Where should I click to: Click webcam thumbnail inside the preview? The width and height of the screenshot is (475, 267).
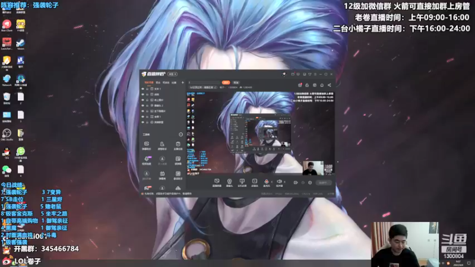[313, 168]
